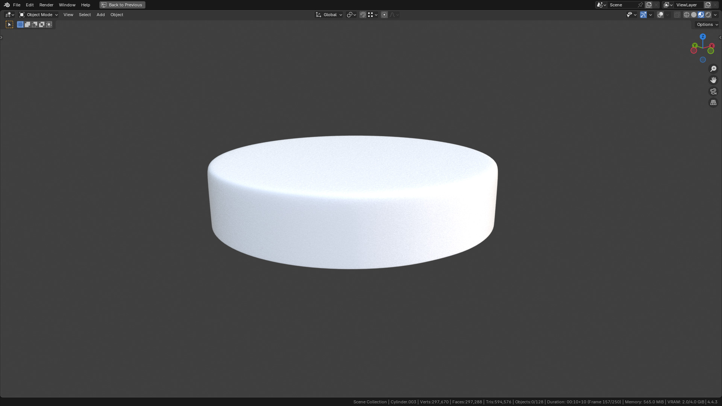
Task: Open the gizmo options dropdown arrow
Action: tap(651, 15)
